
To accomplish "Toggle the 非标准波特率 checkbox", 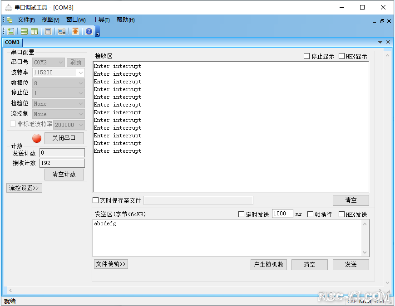I will [13, 124].
